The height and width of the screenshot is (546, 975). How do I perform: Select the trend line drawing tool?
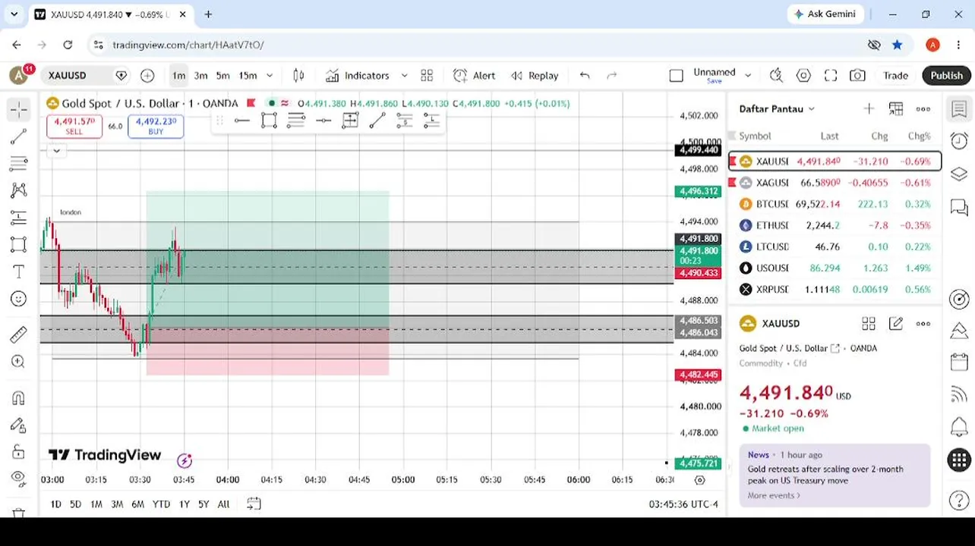(19, 136)
